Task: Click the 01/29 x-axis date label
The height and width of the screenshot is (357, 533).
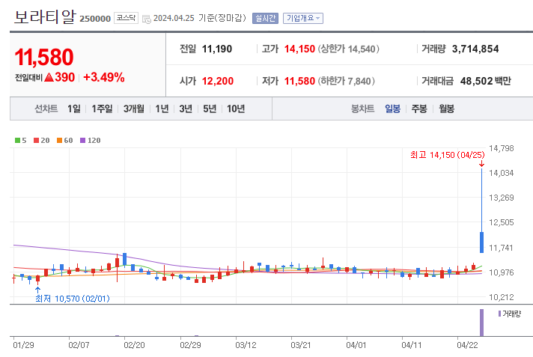Action: click(23, 345)
